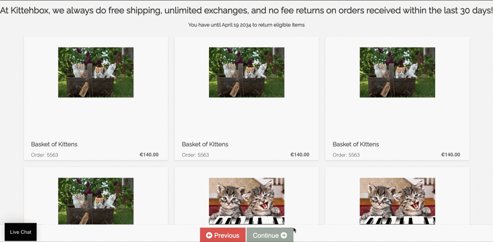Click the first card's Basket of Kittens title
Viewport: 493px width, 242px height.
point(54,144)
